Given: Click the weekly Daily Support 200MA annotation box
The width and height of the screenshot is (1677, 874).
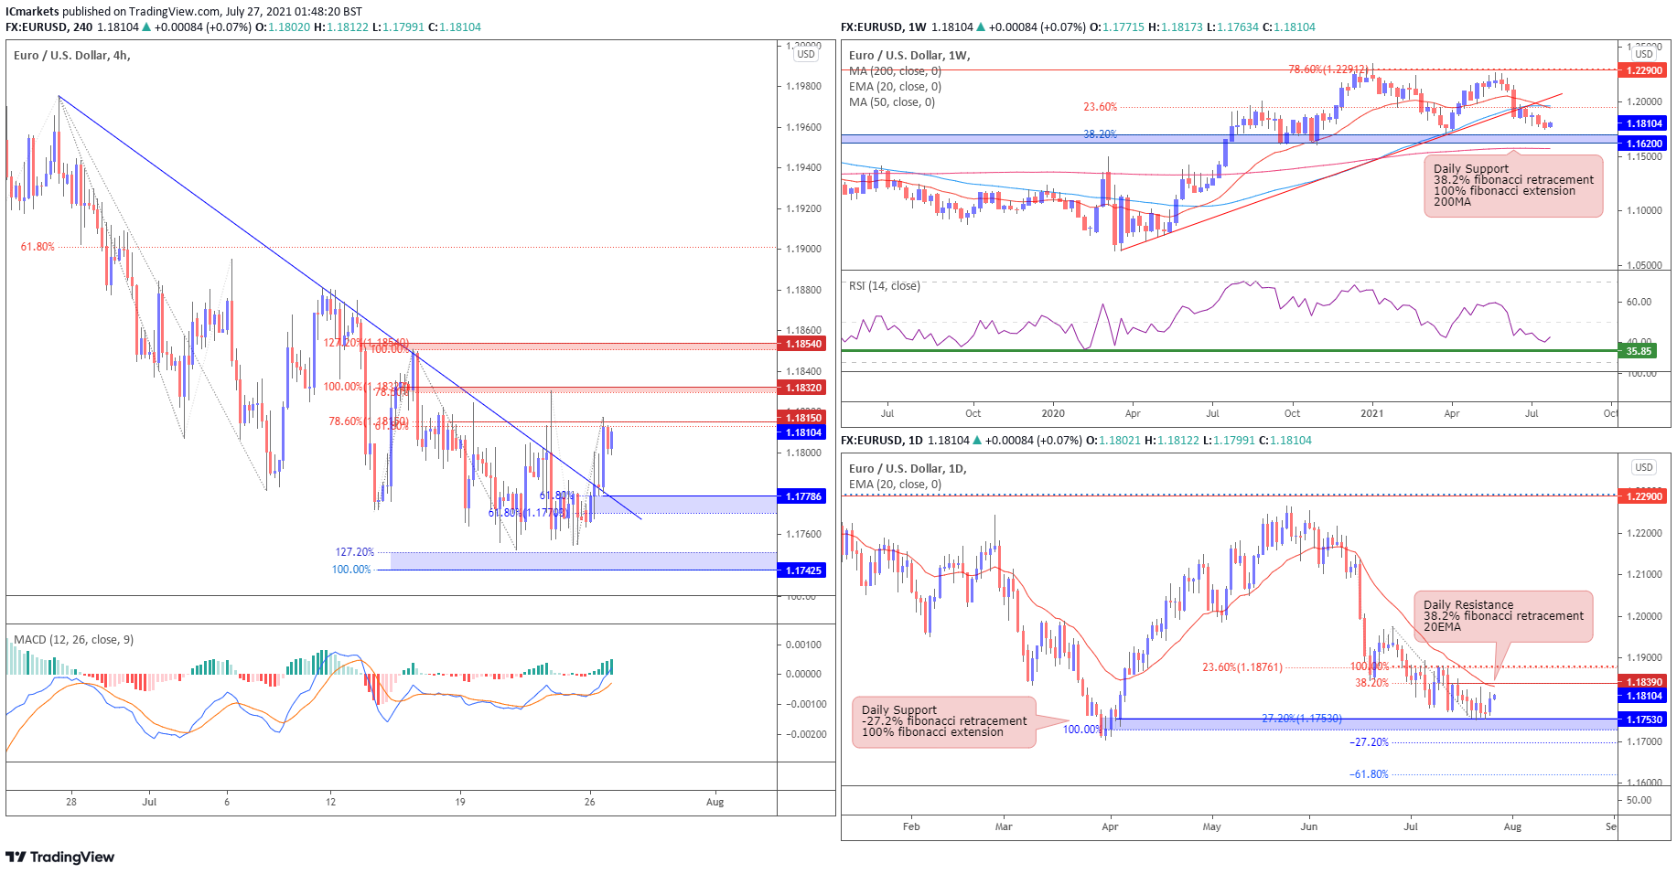Looking at the screenshot, I should pyautogui.click(x=1512, y=186).
